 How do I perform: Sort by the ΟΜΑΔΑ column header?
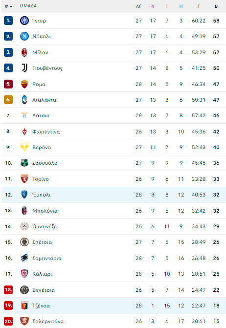tap(28, 6)
